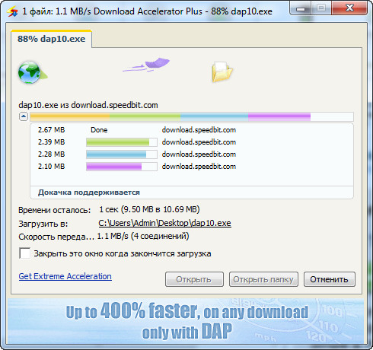Collapse the connection details panel arrow
The width and height of the screenshot is (373, 350).
coord(24,116)
